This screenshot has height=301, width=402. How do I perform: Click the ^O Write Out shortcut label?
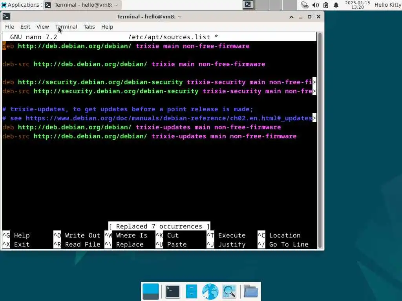coord(77,235)
